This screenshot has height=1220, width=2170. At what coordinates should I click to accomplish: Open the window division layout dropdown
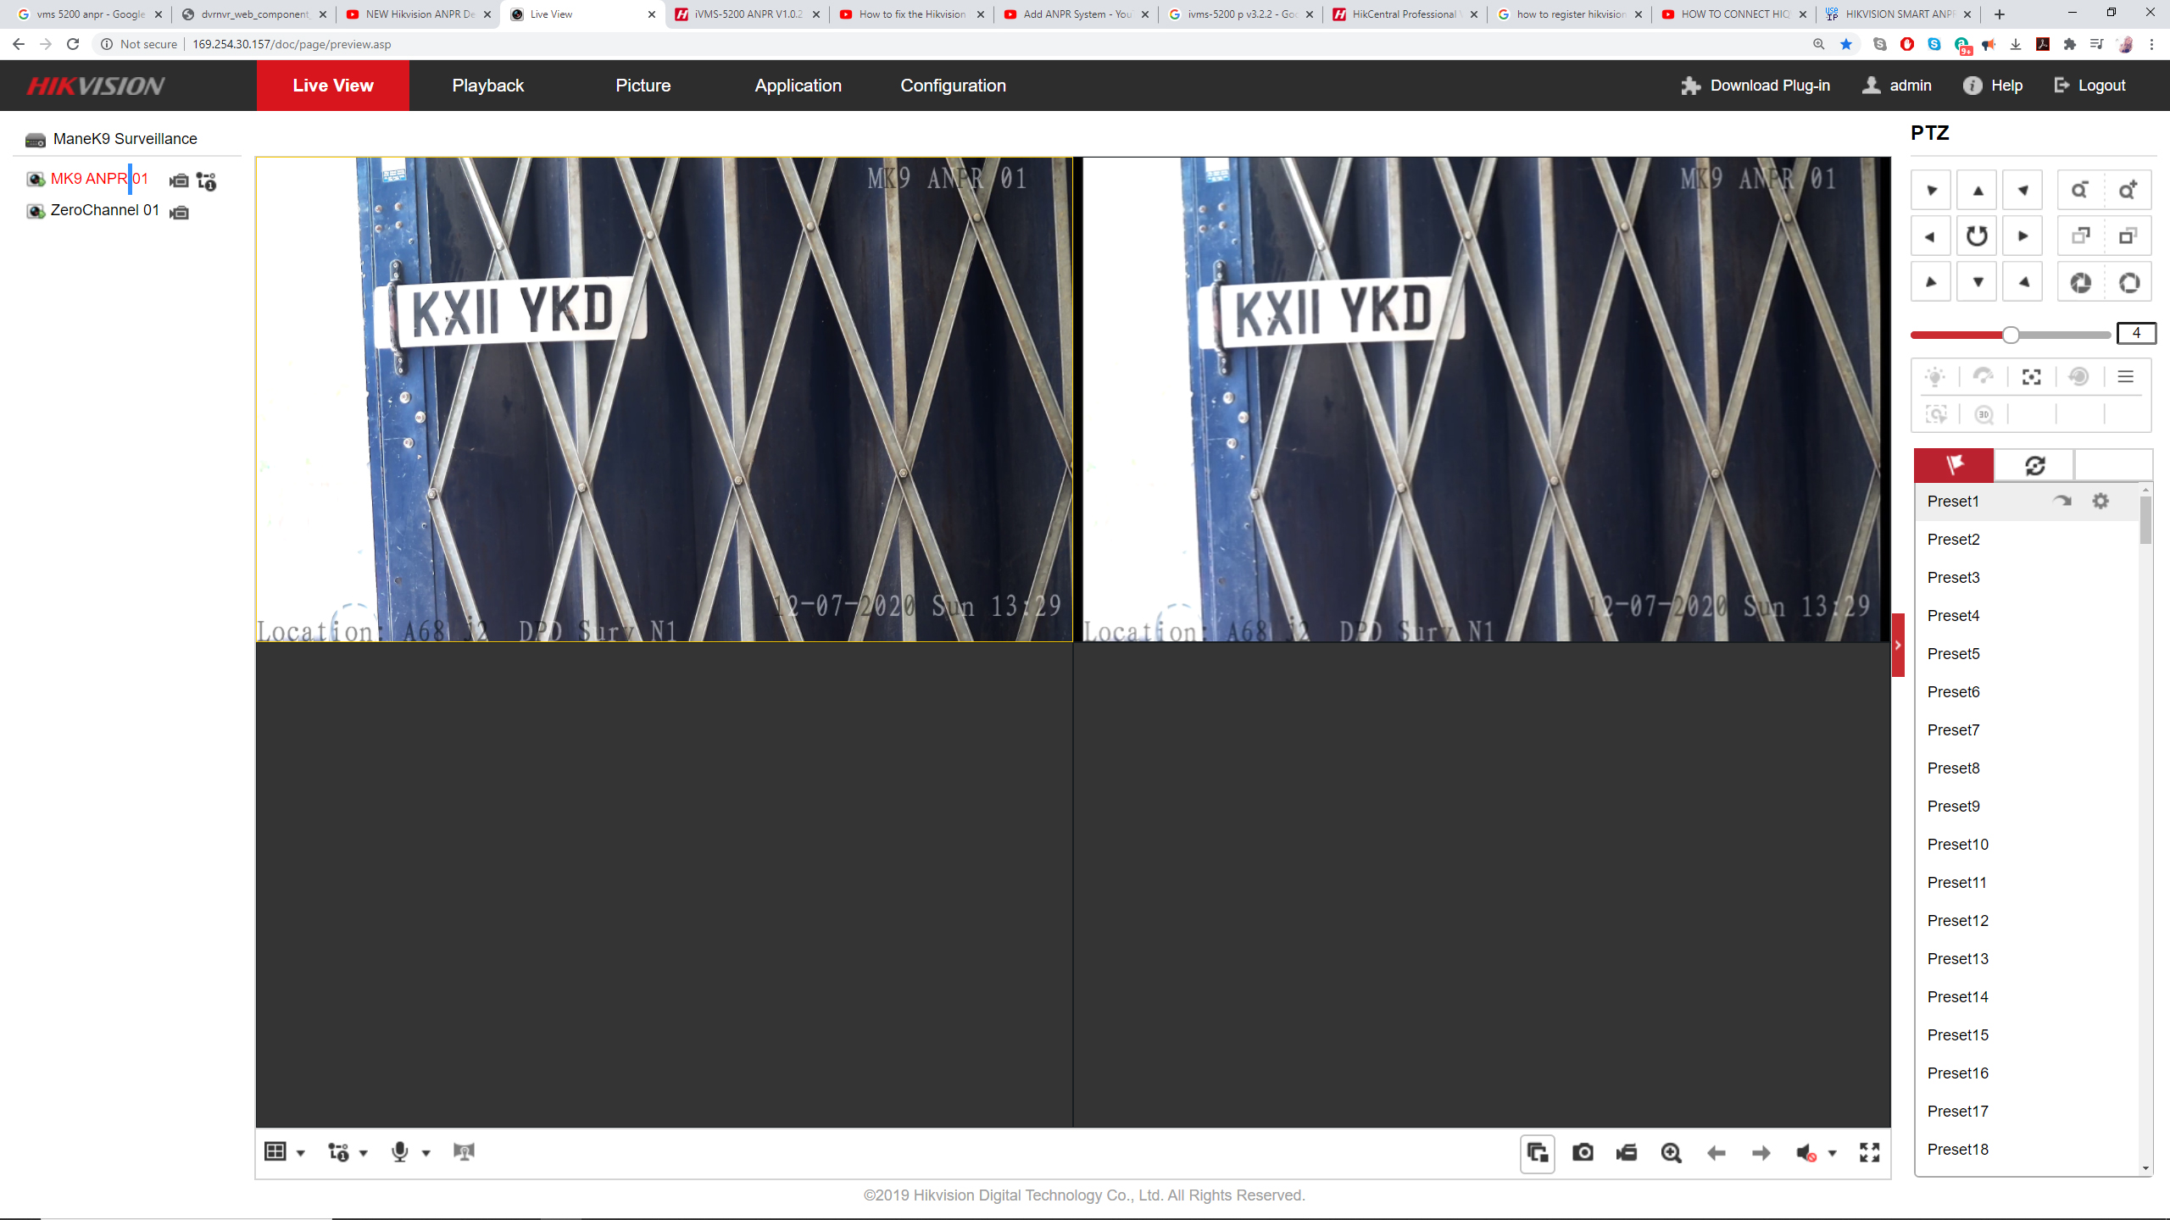coord(300,1153)
